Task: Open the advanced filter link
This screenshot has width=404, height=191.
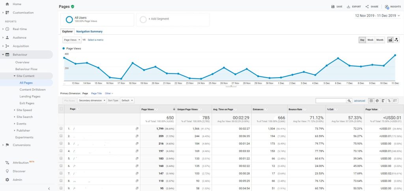Action: pos(359,101)
